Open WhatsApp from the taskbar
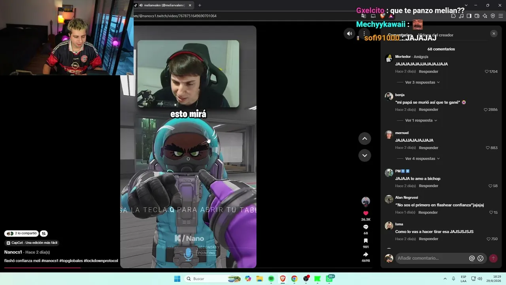The width and height of the screenshot is (506, 285). tap(329, 279)
